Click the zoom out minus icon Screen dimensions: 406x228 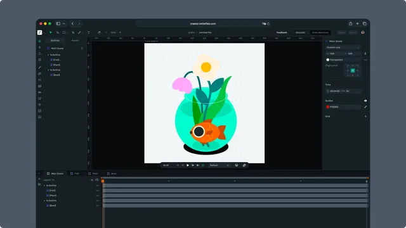point(106,32)
